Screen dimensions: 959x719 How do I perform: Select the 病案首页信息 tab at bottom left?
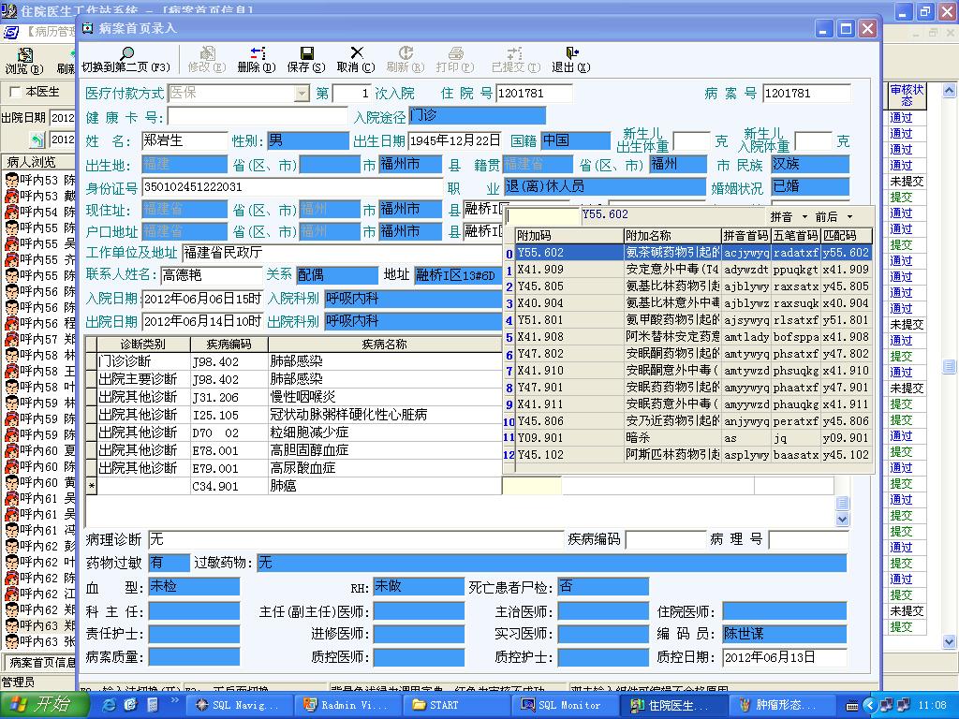[41, 662]
